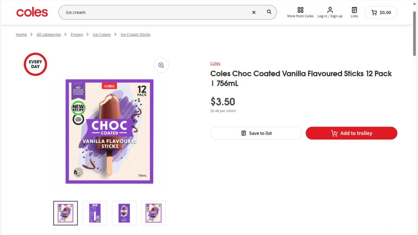Select the second product thumbnail
Screen dimensions: 418x235
95,213
